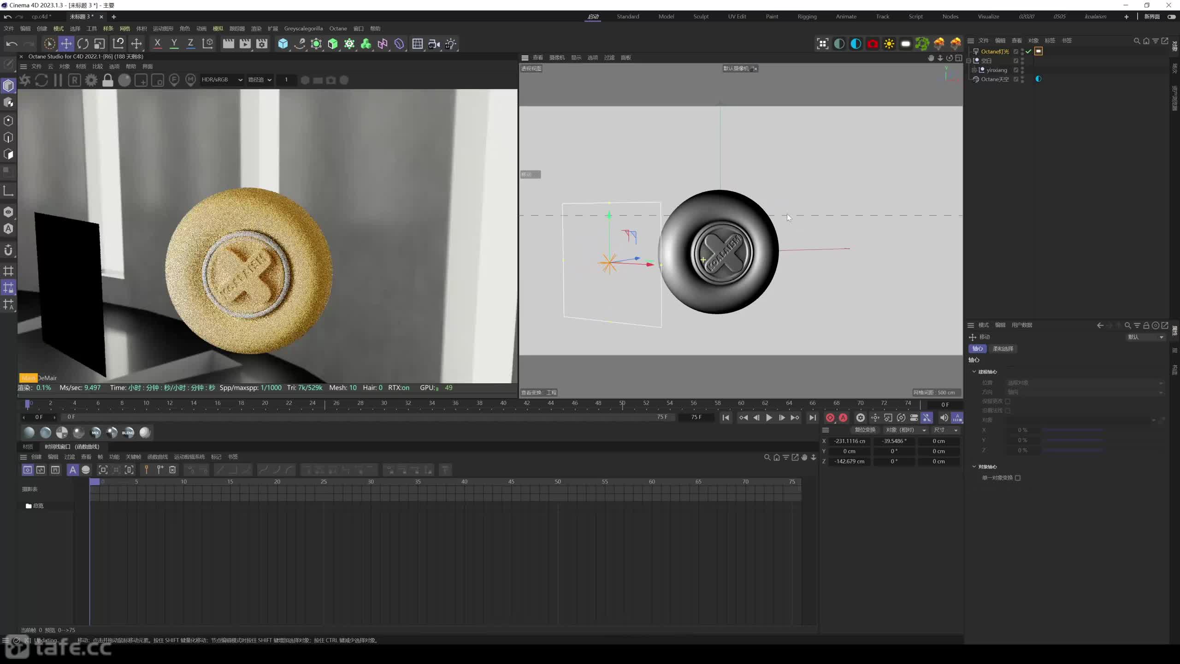This screenshot has height=664, width=1180.
Task: Toggle Y axis lock
Action: coord(174,44)
